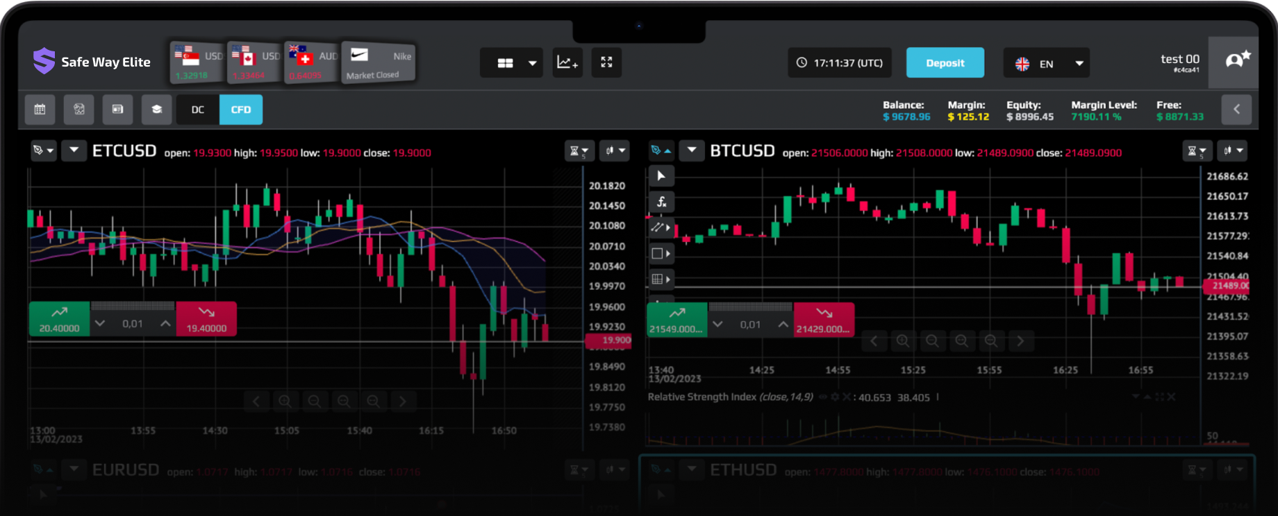Collapse the account summary arrow

click(x=1236, y=109)
